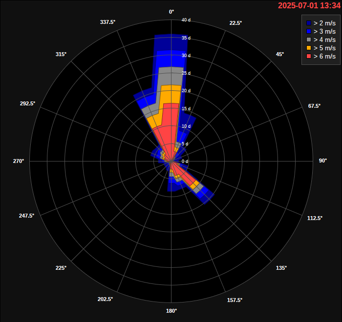Click the 157.5° direction label
Screen dimensions: 342x322
click(235, 300)
